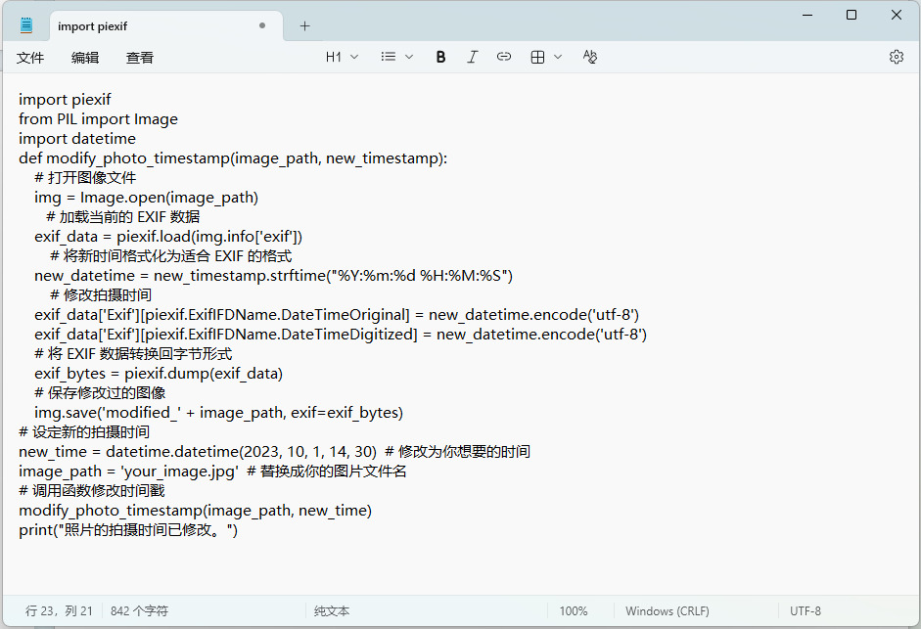The image size is (921, 629).
Task: Click the 纯文本 format indicator
Action: click(x=332, y=610)
